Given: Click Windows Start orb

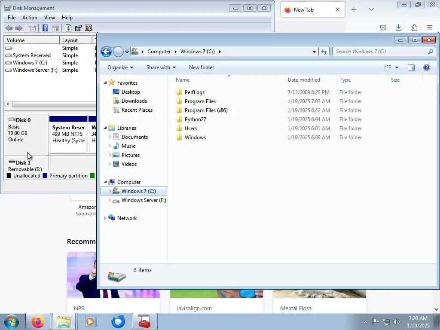Looking at the screenshot, I should click(x=12, y=321).
